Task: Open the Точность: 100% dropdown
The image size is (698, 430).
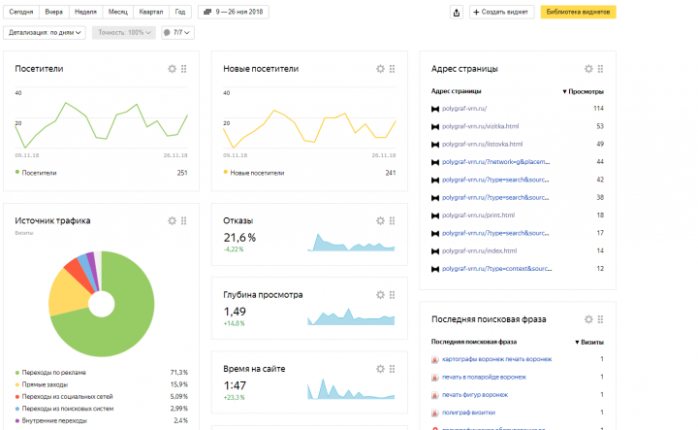Action: tap(124, 33)
